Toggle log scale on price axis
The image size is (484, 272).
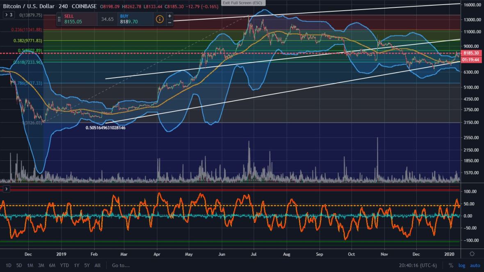[462, 265]
